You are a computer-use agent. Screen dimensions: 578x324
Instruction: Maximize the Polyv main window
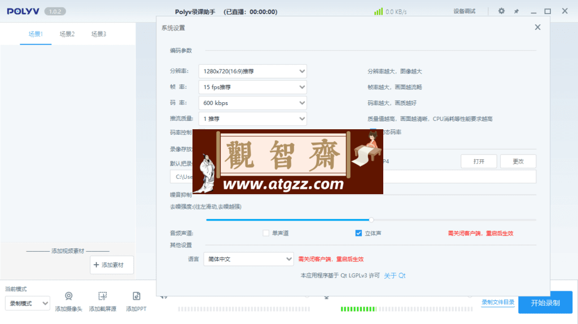pyautogui.click(x=548, y=11)
